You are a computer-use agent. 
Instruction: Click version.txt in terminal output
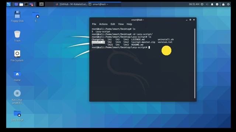[165, 42]
